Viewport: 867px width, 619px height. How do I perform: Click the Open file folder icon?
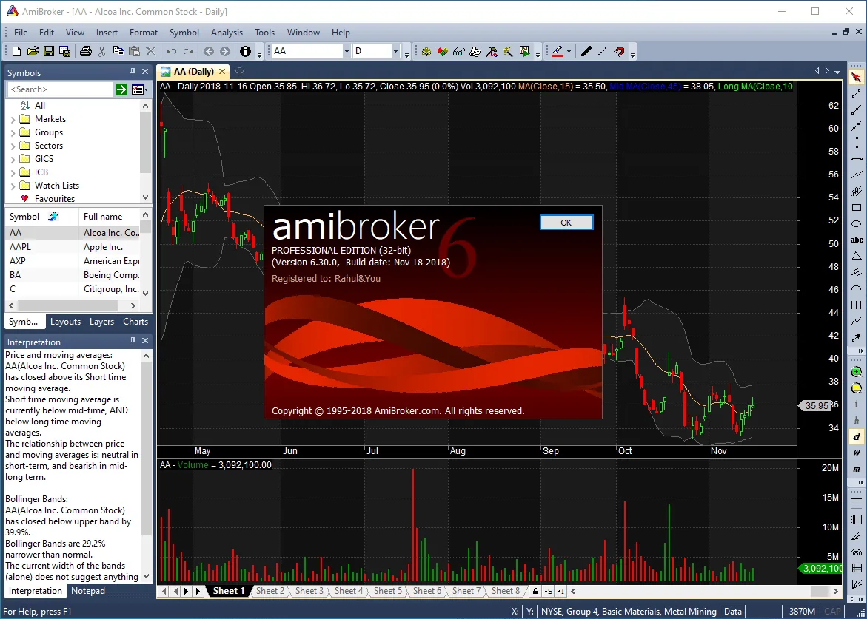(x=33, y=51)
